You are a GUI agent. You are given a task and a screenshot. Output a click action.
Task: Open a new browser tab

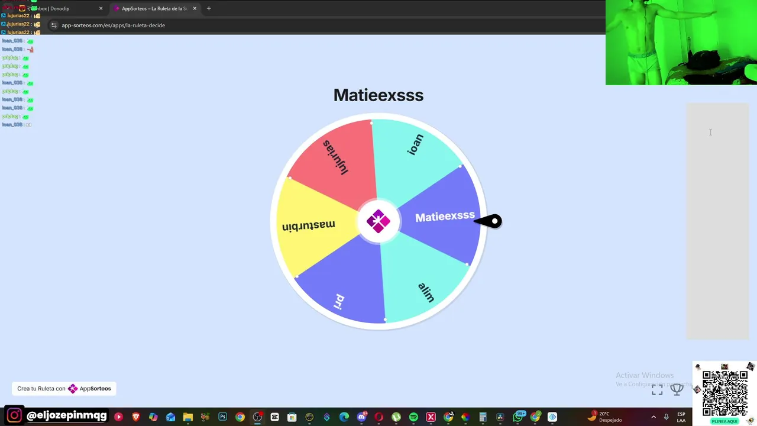[x=209, y=8]
